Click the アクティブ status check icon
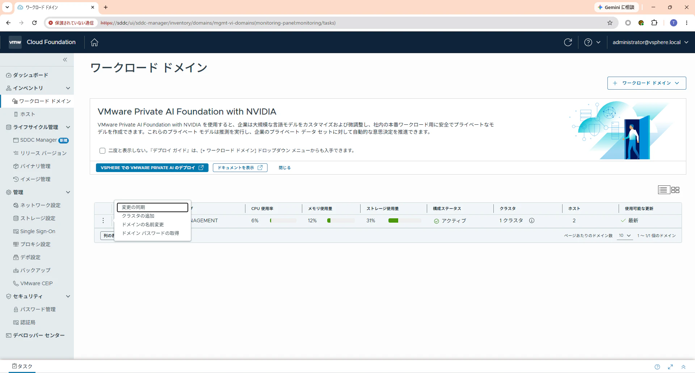The width and height of the screenshot is (695, 373). click(x=437, y=221)
